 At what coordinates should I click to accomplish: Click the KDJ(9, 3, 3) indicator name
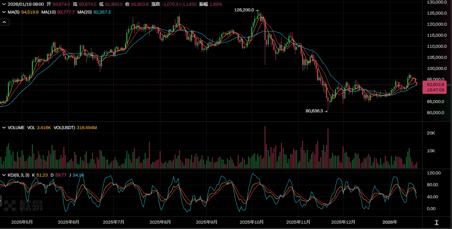(19, 175)
